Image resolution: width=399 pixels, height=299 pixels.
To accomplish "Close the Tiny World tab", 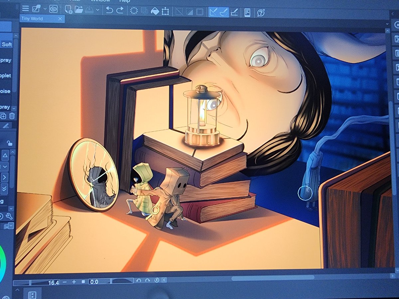I will [x=60, y=19].
